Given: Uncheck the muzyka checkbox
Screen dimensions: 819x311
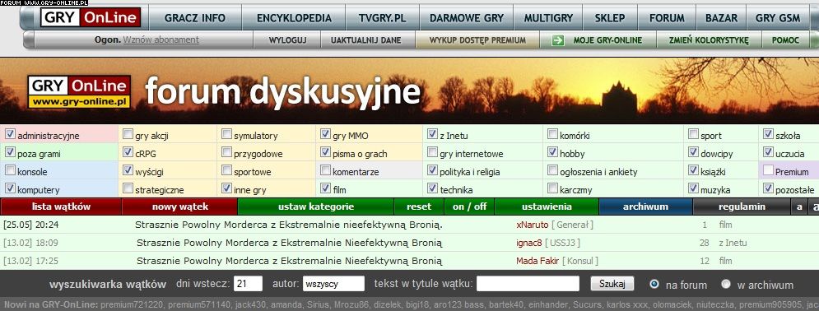Looking at the screenshot, I should pos(693,188).
